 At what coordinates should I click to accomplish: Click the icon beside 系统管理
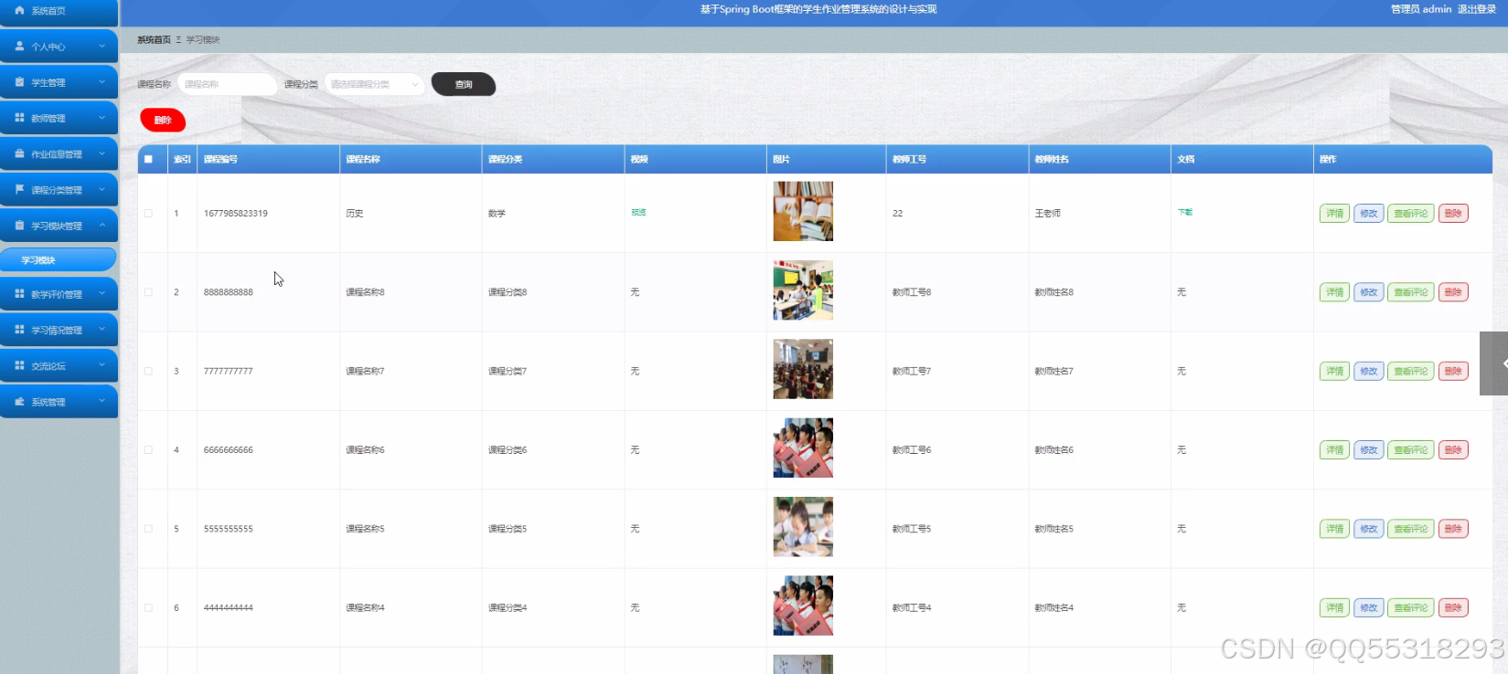[x=19, y=401]
